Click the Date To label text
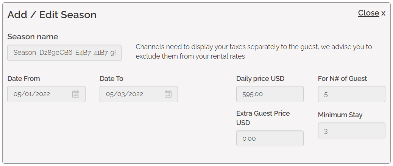The width and height of the screenshot is (393, 166). coord(111,79)
